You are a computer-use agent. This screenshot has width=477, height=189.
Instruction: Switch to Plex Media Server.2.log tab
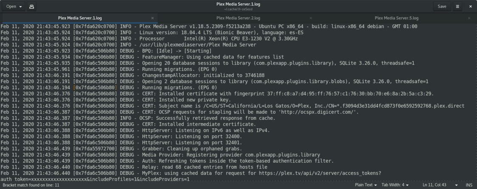(x=238, y=18)
